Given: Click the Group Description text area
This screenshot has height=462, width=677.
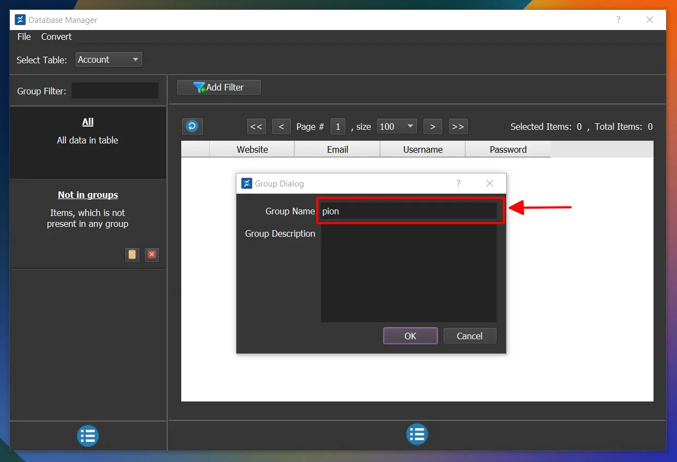Looking at the screenshot, I should pyautogui.click(x=409, y=273).
